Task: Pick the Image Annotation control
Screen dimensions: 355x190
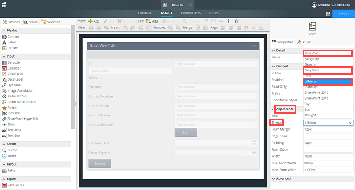Action: 20,90
